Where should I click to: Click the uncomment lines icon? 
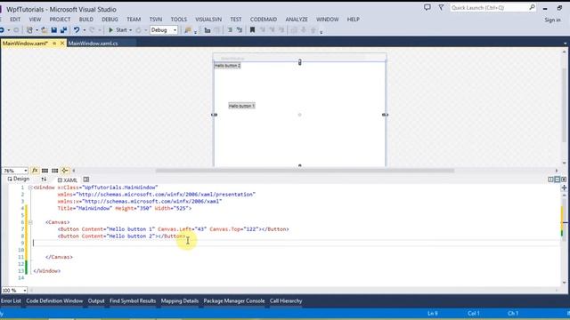click(240, 30)
